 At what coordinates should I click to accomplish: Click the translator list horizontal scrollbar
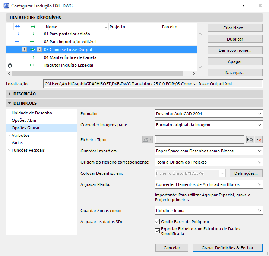(98, 74)
